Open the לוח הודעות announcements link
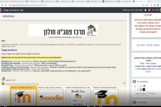 pos(10,80)
